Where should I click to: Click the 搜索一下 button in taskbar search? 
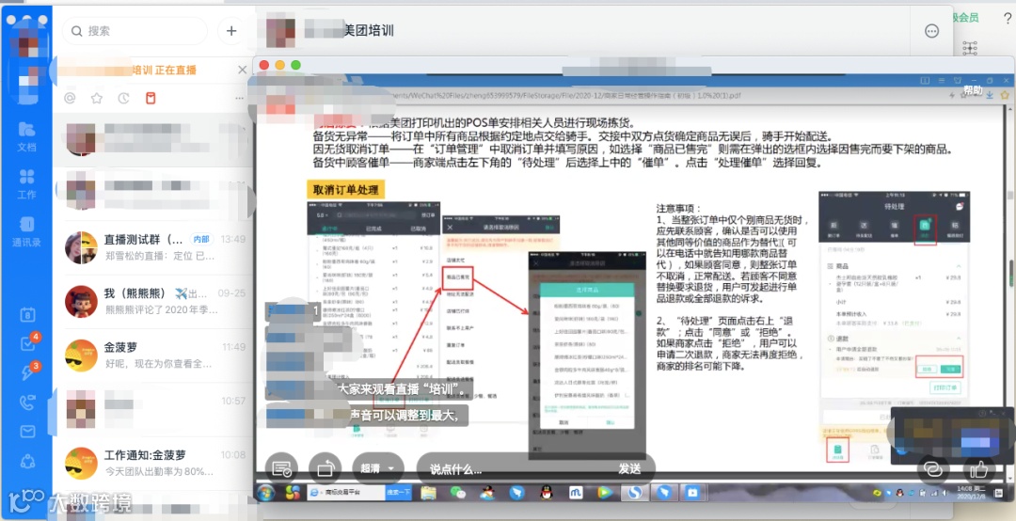(x=399, y=493)
